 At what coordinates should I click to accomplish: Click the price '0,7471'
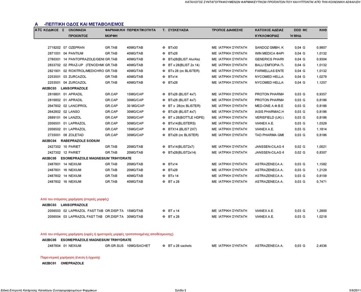tap(322, 182)
